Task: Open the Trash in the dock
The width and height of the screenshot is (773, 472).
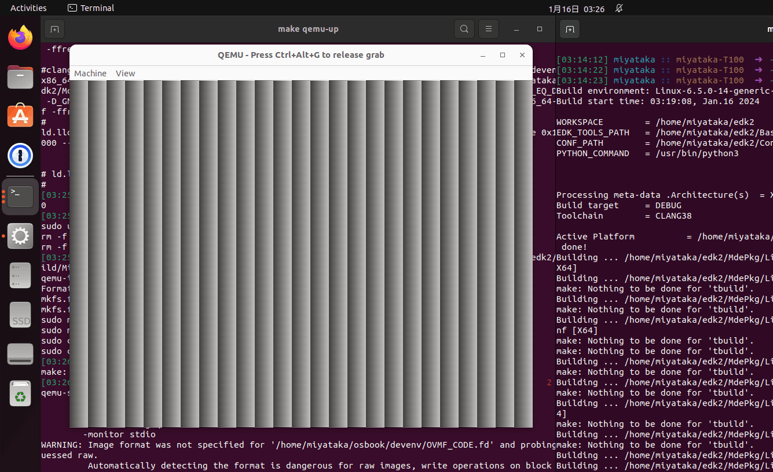Action: (x=20, y=393)
